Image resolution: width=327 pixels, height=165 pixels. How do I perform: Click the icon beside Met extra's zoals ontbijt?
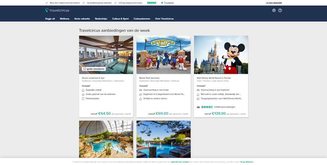(x=198, y=94)
